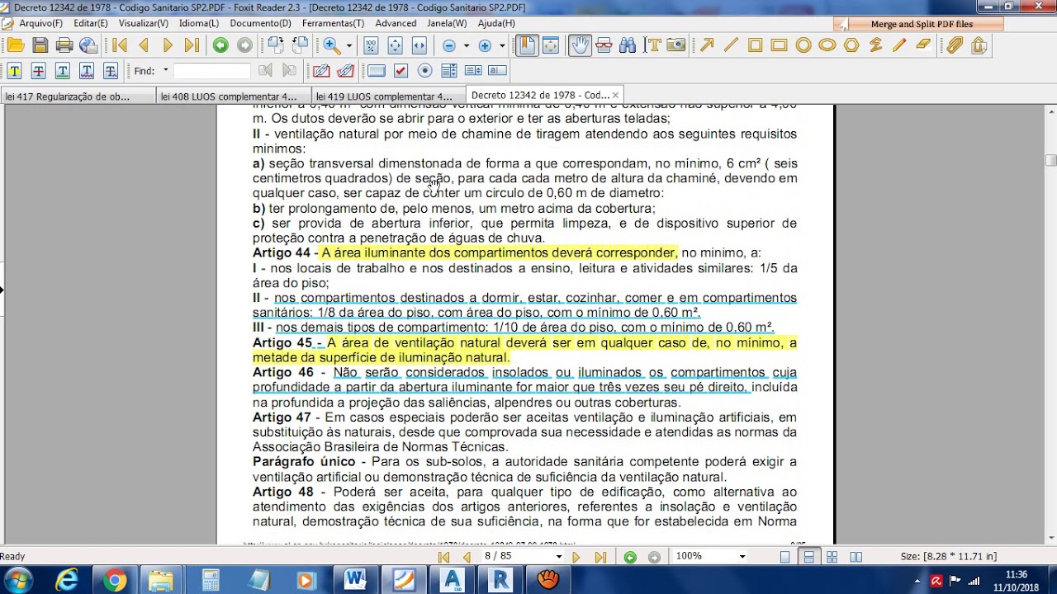This screenshot has width=1057, height=594.
Task: Email the PDF via the globe envelope icon
Action: tap(88, 45)
